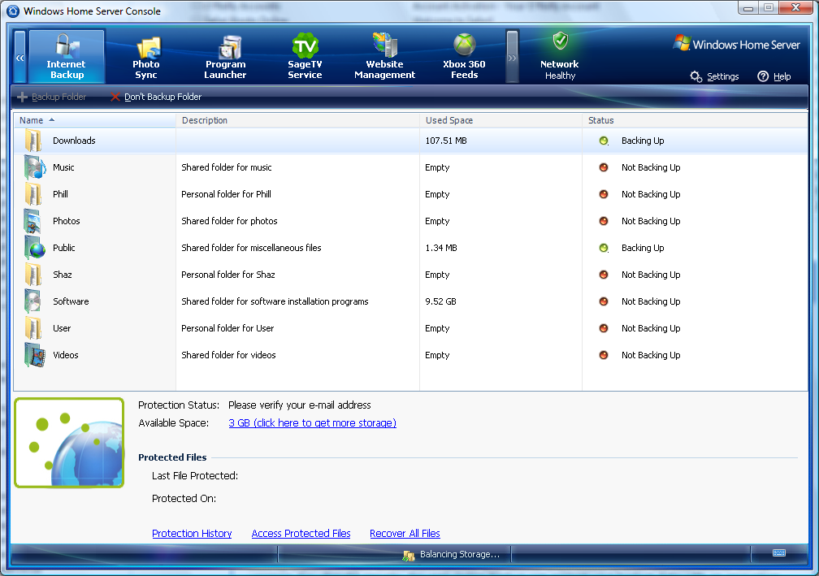This screenshot has height=576, width=819.
Task: Click the Backup Folder toolbar button
Action: tap(52, 97)
